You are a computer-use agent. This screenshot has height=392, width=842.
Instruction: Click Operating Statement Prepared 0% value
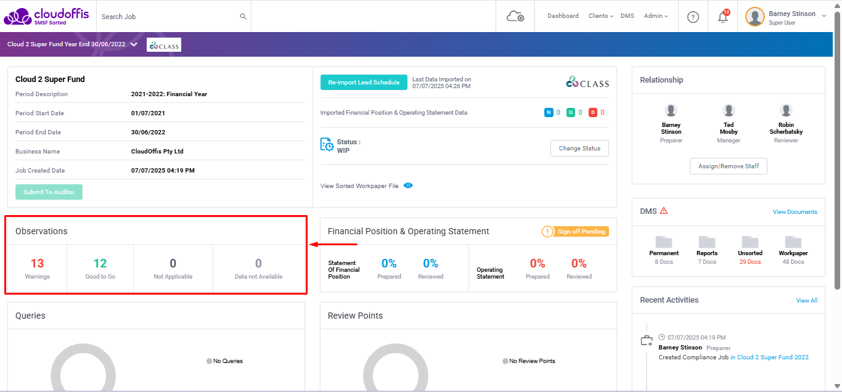(x=537, y=264)
